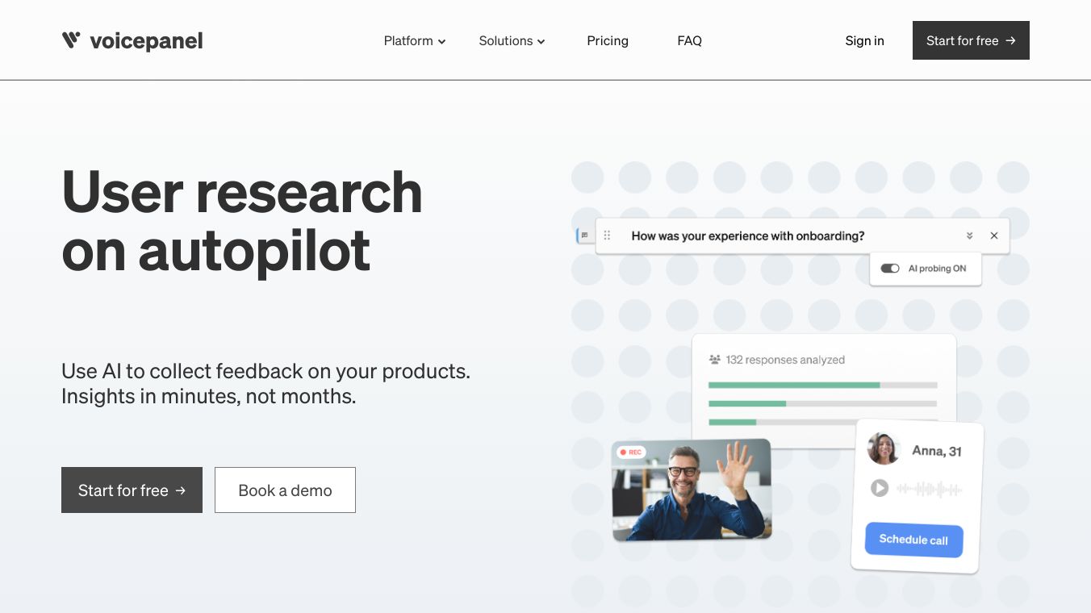Play Anna's audio recording

pos(880,488)
